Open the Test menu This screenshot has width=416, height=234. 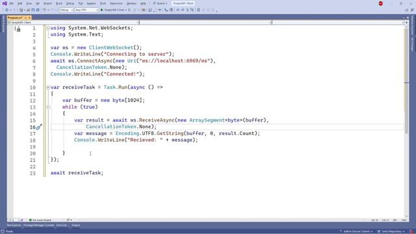tap(81, 3)
